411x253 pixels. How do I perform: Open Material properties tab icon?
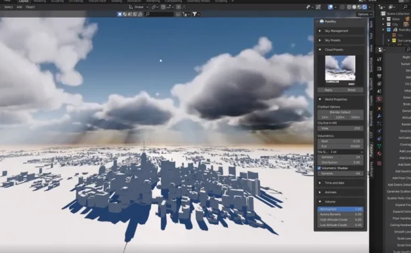(379, 153)
